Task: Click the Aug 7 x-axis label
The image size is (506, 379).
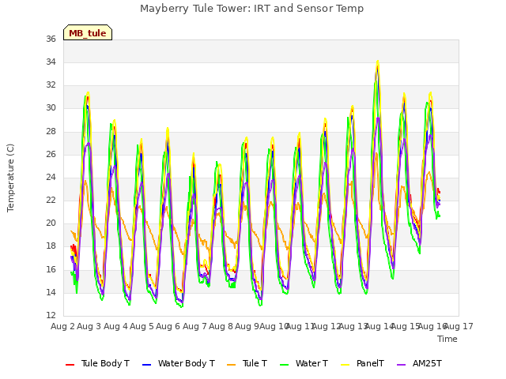Action: pyautogui.click(x=194, y=326)
